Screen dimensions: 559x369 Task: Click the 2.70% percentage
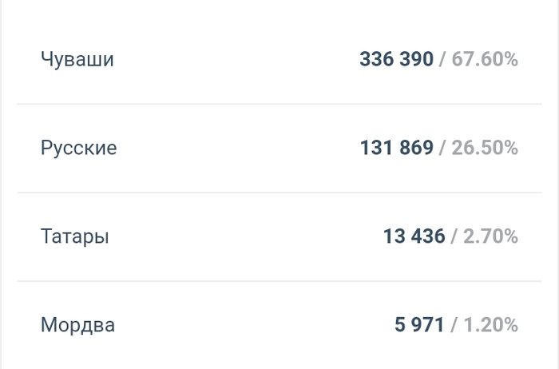click(490, 236)
